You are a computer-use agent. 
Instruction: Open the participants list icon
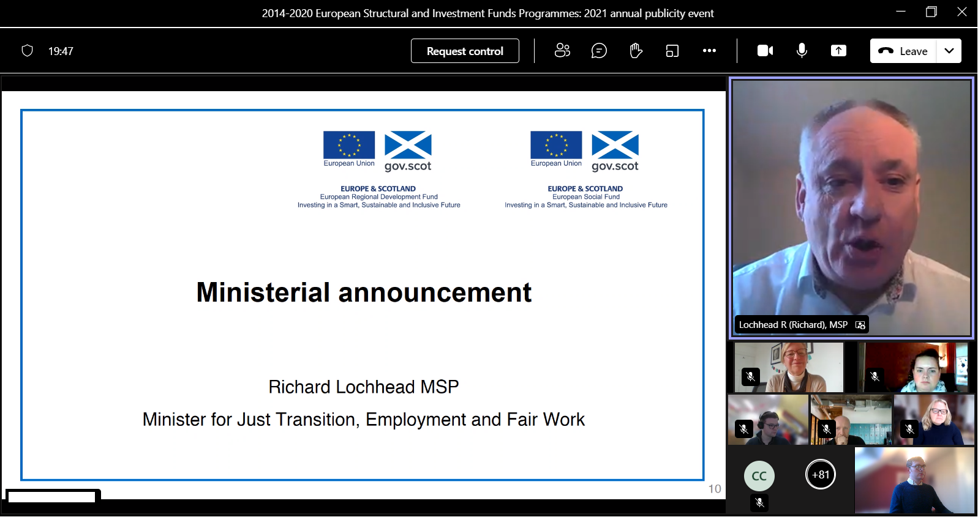[x=562, y=51]
